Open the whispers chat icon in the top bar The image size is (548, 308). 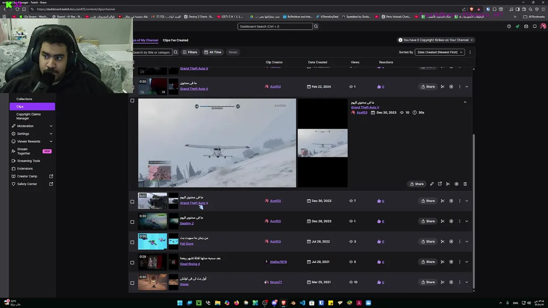point(535,27)
